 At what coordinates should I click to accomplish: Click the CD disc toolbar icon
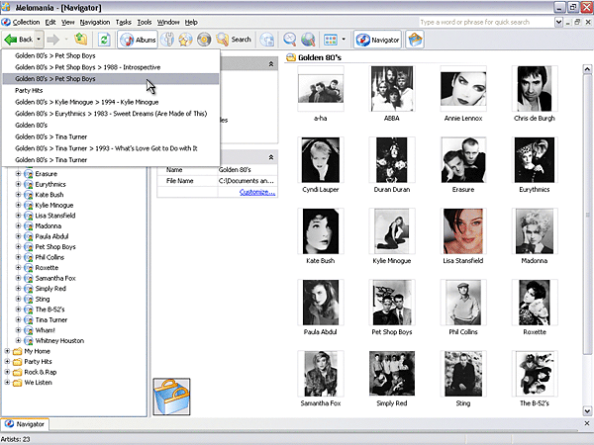coord(204,40)
